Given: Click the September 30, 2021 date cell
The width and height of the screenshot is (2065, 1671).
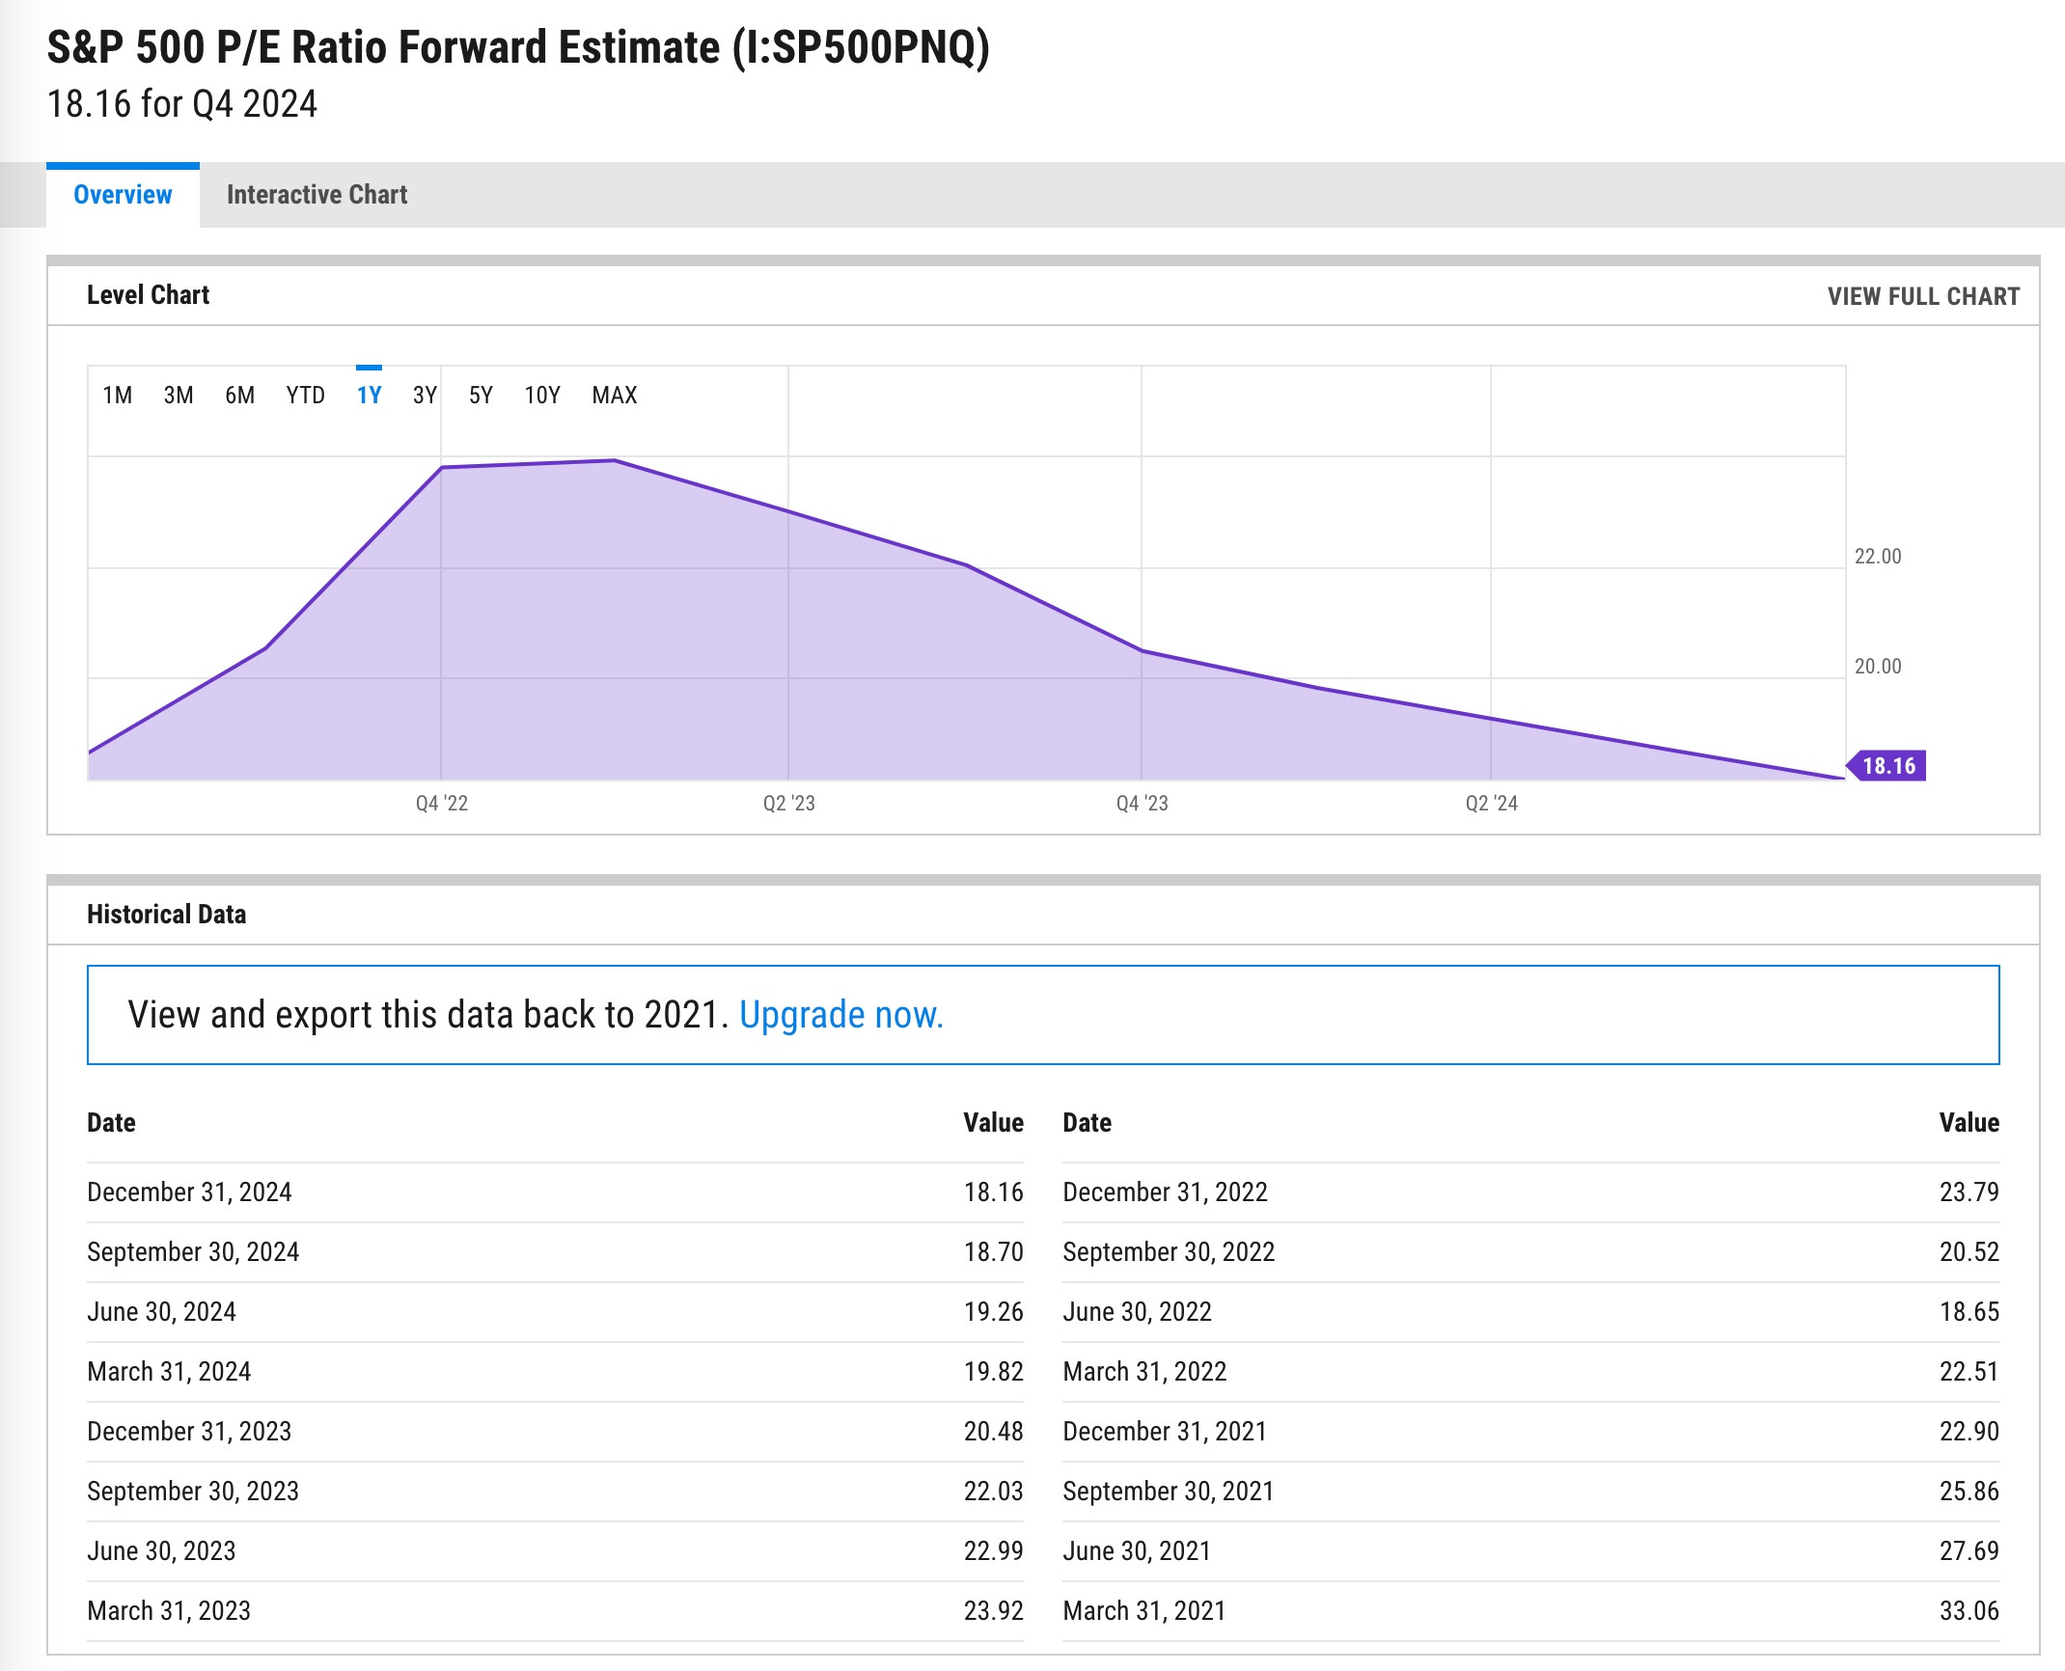Looking at the screenshot, I should coord(1169,1492).
